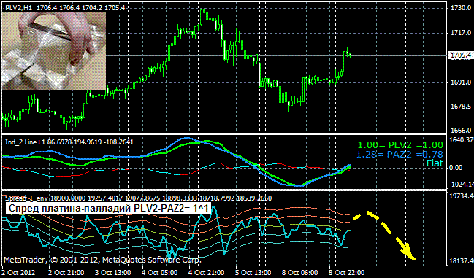Click the green PLV2 legend text
Image resolution: width=474 pixels, height=278 pixels.
click(400, 145)
